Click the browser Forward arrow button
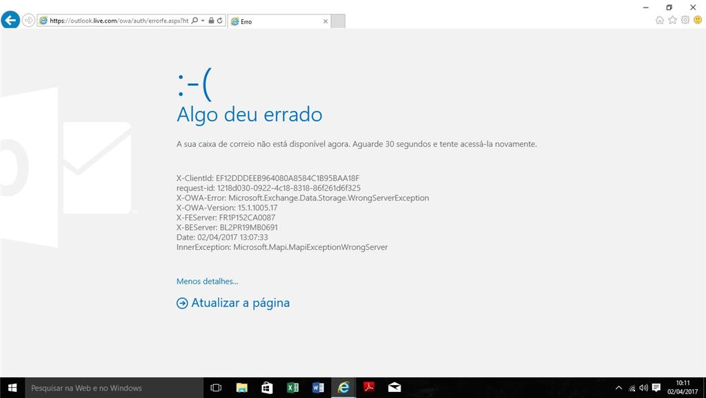The image size is (706, 398). (x=28, y=21)
